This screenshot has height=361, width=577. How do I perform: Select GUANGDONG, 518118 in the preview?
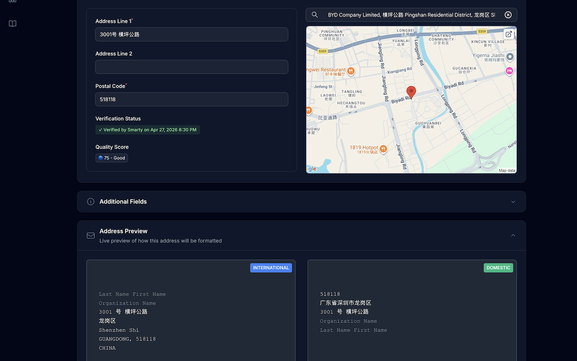[x=127, y=339]
